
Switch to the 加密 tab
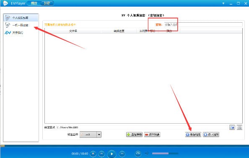pos(47,3)
